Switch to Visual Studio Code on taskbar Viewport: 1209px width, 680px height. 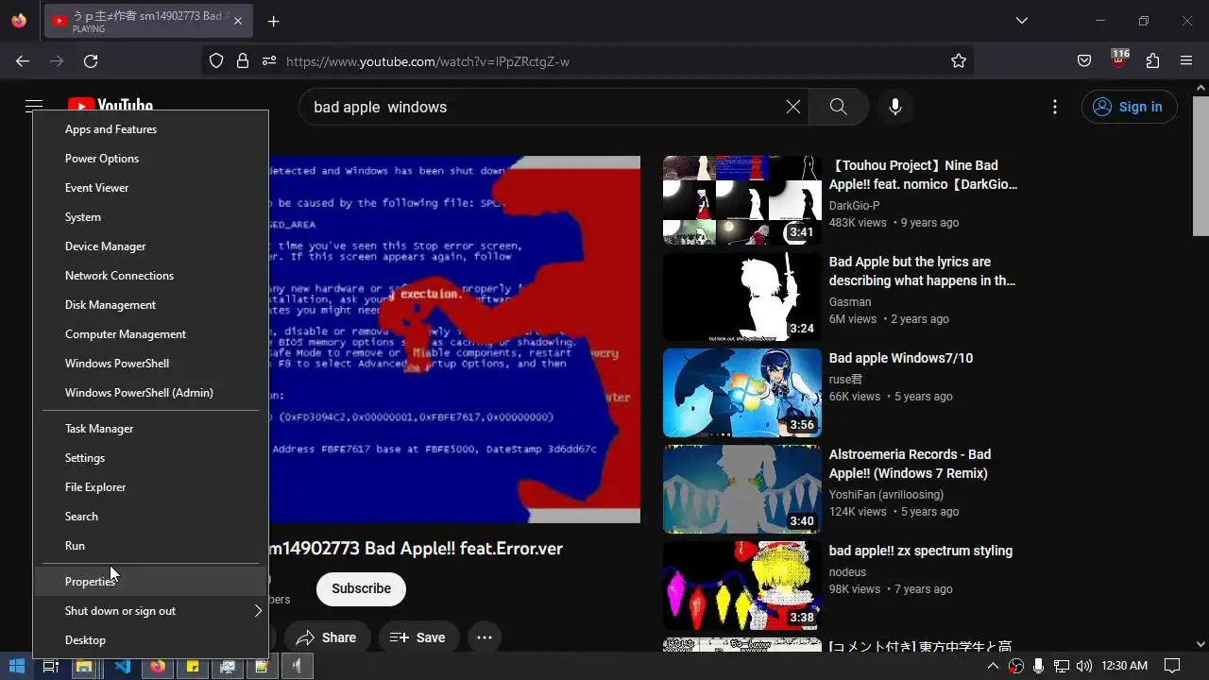tap(122, 666)
